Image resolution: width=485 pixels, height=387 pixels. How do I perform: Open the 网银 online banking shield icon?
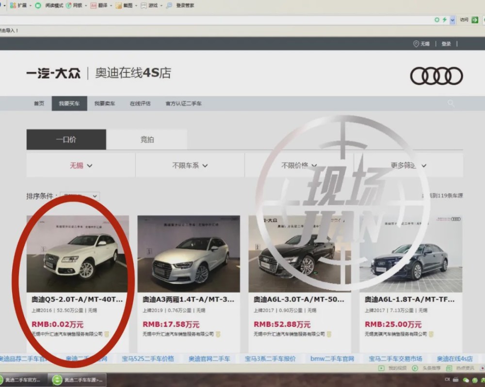pos(69,5)
